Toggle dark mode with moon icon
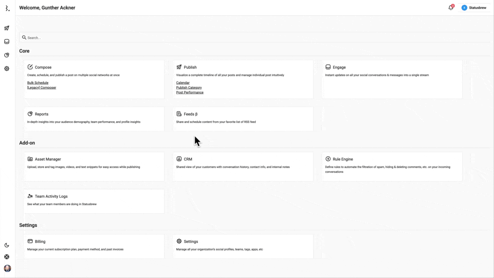This screenshot has height=278, width=494. point(7,245)
